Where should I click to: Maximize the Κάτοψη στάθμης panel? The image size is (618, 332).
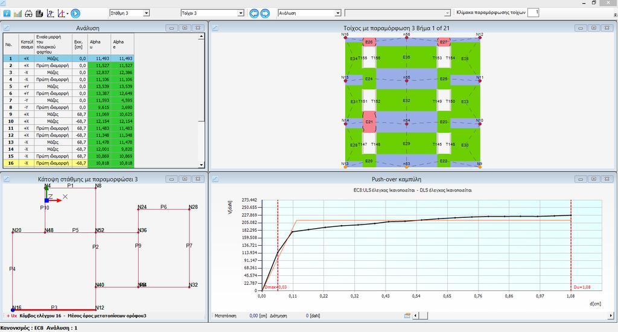click(x=185, y=179)
